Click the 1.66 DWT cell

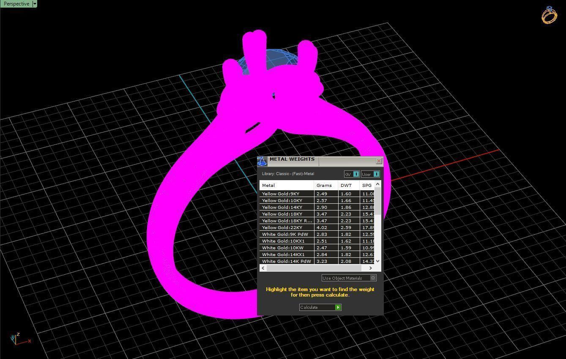pyautogui.click(x=349, y=200)
